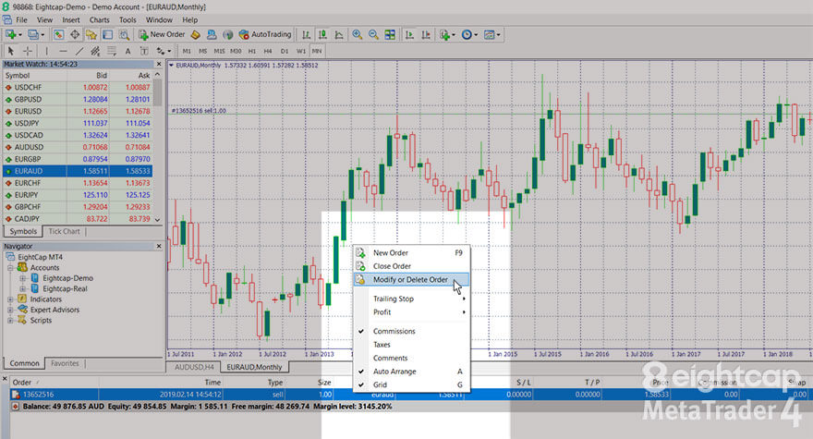The height and width of the screenshot is (439, 813).
Task: Open the templates icon
Action: point(489,35)
